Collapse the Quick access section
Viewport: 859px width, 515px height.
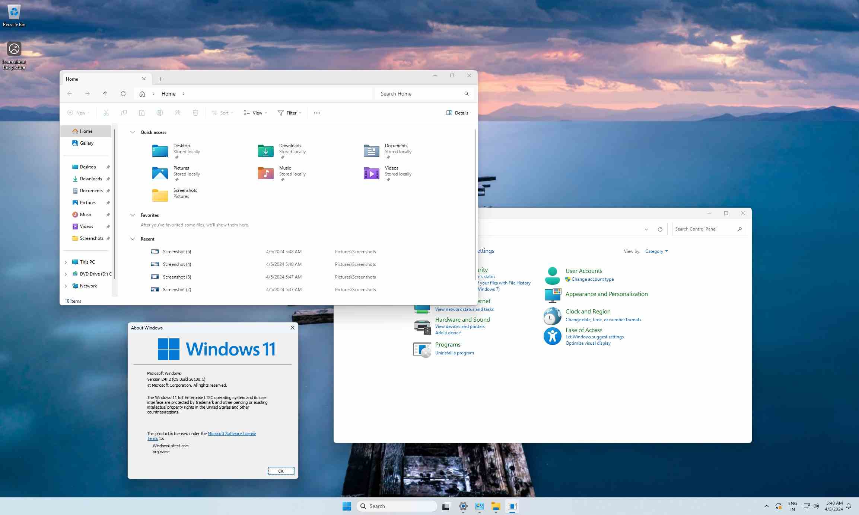(x=132, y=132)
